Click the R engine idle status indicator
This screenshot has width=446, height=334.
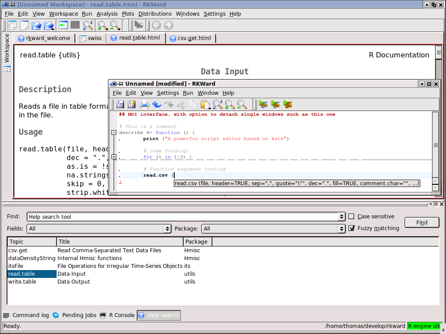pos(425,326)
